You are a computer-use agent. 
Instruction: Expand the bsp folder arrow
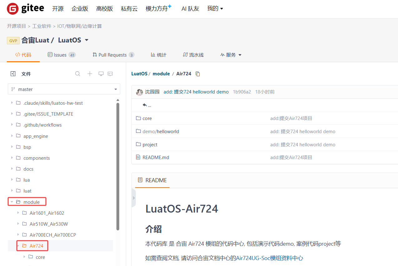click(12, 147)
